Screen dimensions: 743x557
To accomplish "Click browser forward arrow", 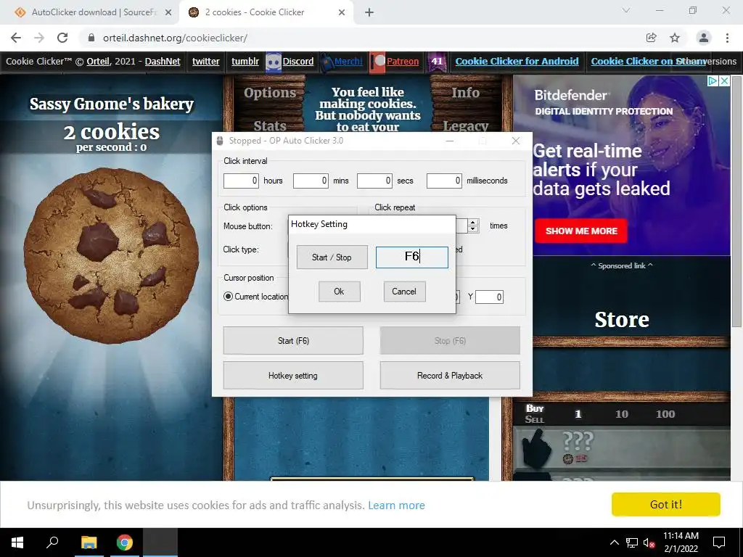I will pos(39,38).
